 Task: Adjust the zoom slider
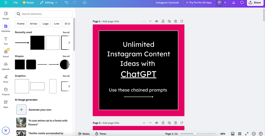pos(195,134)
